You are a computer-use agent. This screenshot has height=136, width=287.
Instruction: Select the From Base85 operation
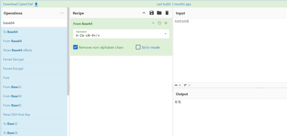(34, 105)
